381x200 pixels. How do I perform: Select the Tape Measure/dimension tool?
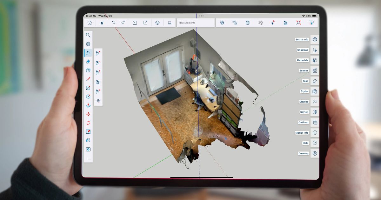tap(88, 131)
